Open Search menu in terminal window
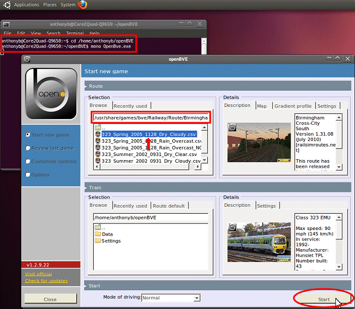Screen dimensions: 355x309 [x=53, y=33]
